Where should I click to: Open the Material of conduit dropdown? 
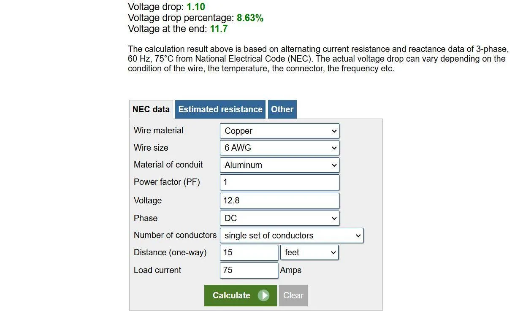pyautogui.click(x=279, y=165)
